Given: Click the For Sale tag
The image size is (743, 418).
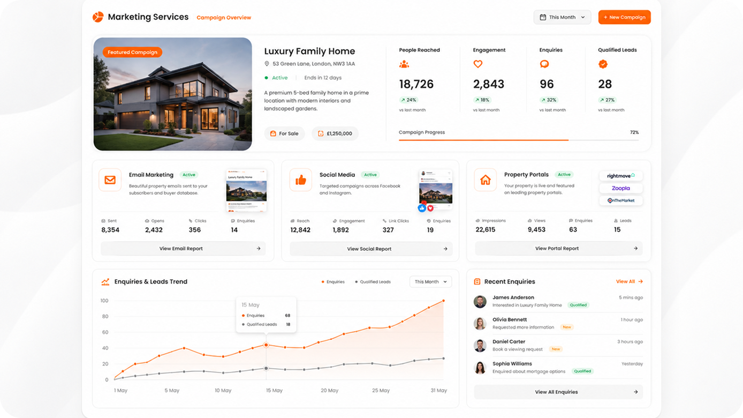Looking at the screenshot, I should click(x=284, y=133).
